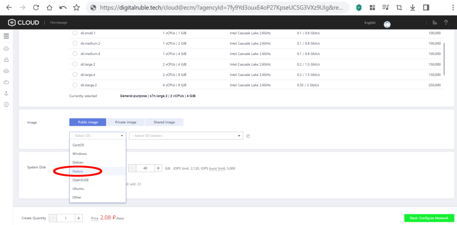Image resolution: width=457 pixels, height=225 pixels.
Task: Choose Fedora from the OS list
Action: point(98,171)
